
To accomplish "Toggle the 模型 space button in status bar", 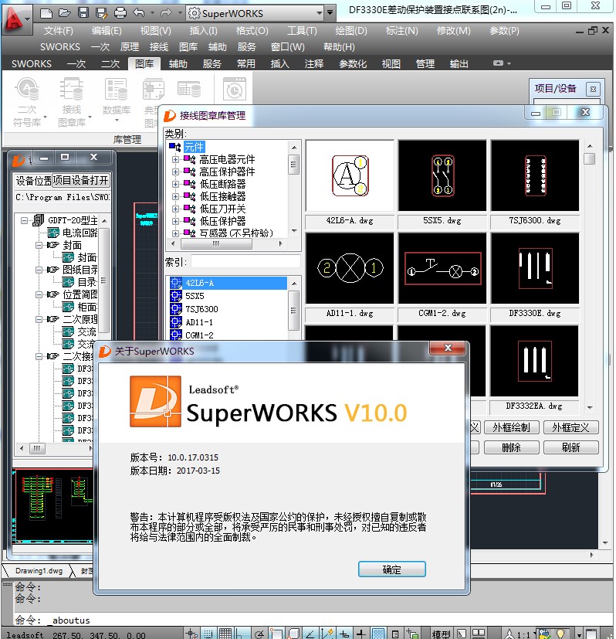I will [x=441, y=633].
